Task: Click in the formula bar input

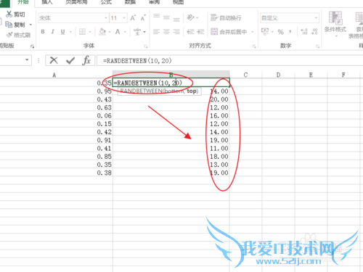Action: coord(230,60)
